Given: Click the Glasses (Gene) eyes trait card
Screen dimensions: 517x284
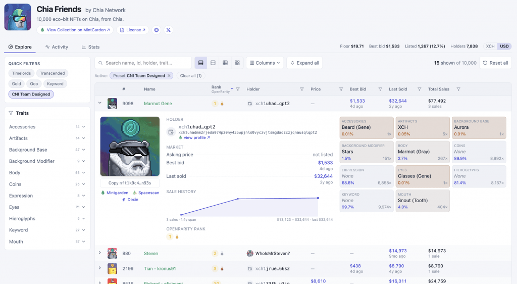Looking at the screenshot, I should click(423, 176).
